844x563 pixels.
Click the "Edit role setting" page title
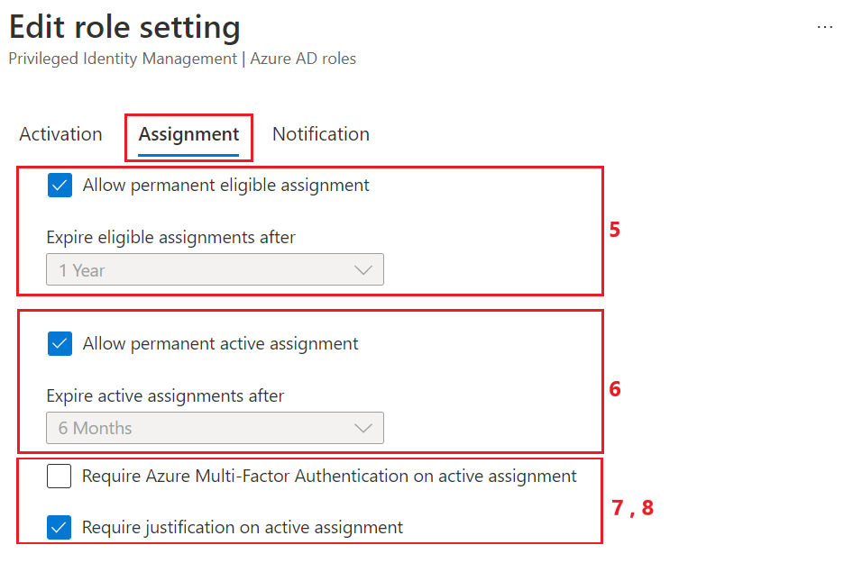pos(124,27)
